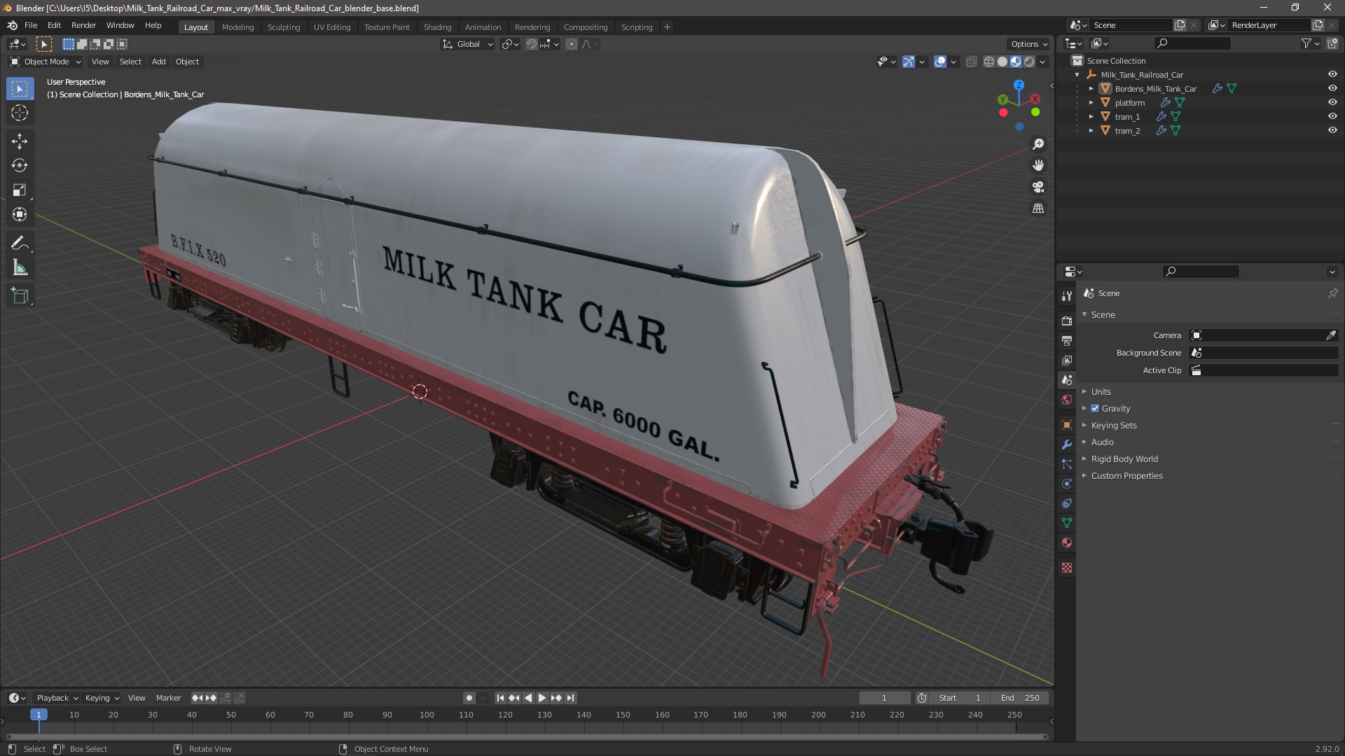Open the Object Mode dropdown
The image size is (1345, 756).
46,62
